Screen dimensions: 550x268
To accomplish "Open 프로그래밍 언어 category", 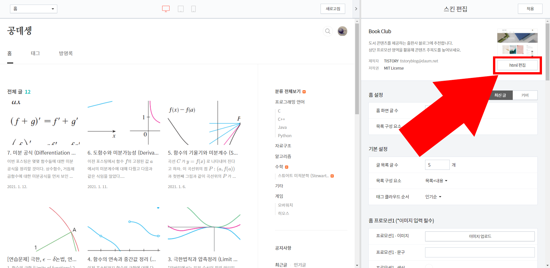I will click(x=290, y=102).
